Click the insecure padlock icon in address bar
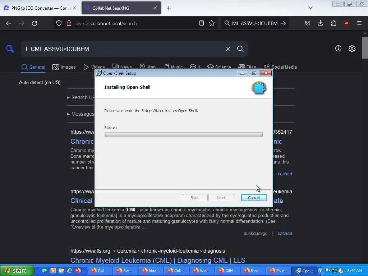368x276 pixels. pyautogui.click(x=69, y=23)
